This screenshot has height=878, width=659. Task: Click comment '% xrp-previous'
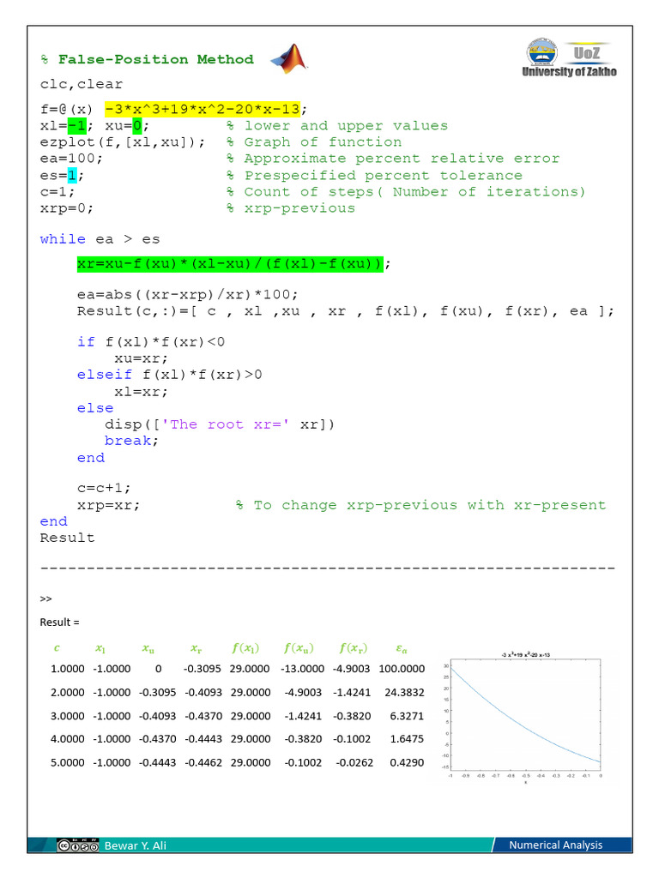pos(291,208)
